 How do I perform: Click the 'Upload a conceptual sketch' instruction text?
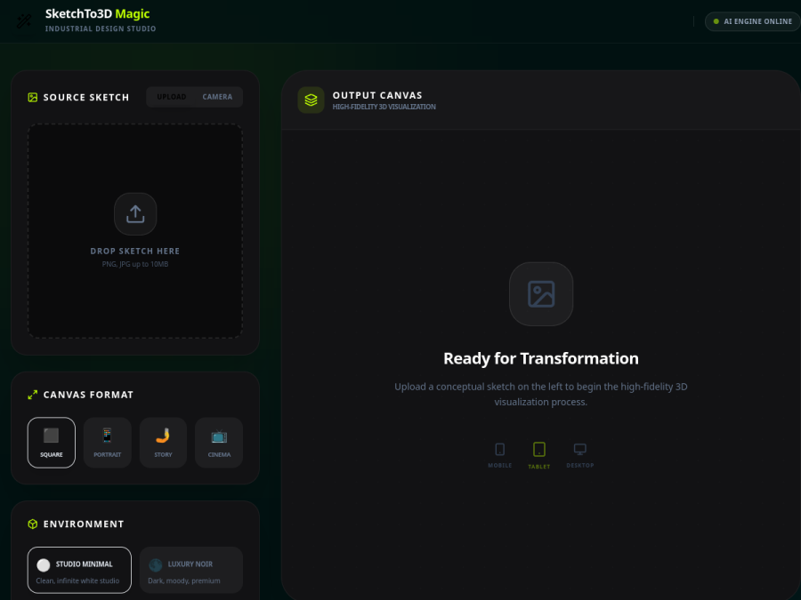click(541, 395)
